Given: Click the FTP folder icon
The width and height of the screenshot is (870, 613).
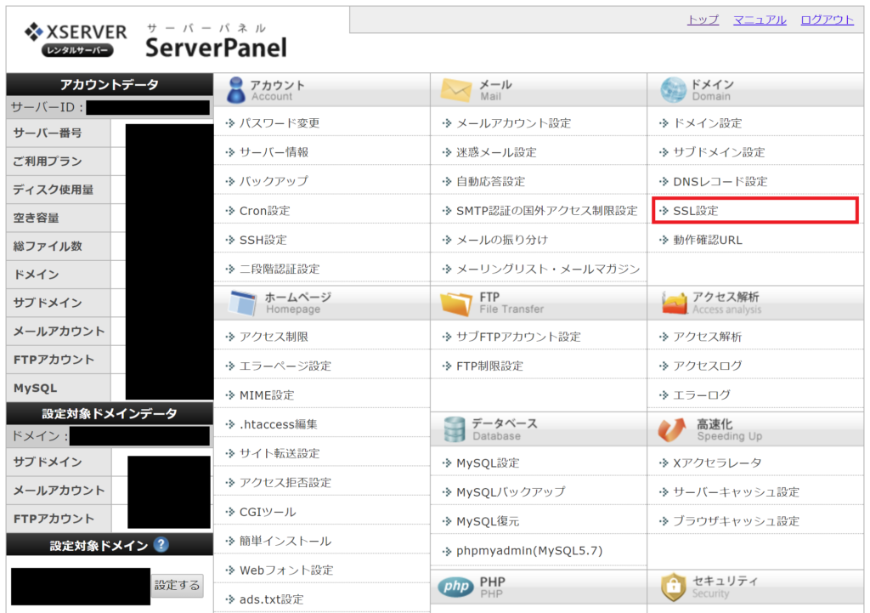Looking at the screenshot, I should point(455,304).
